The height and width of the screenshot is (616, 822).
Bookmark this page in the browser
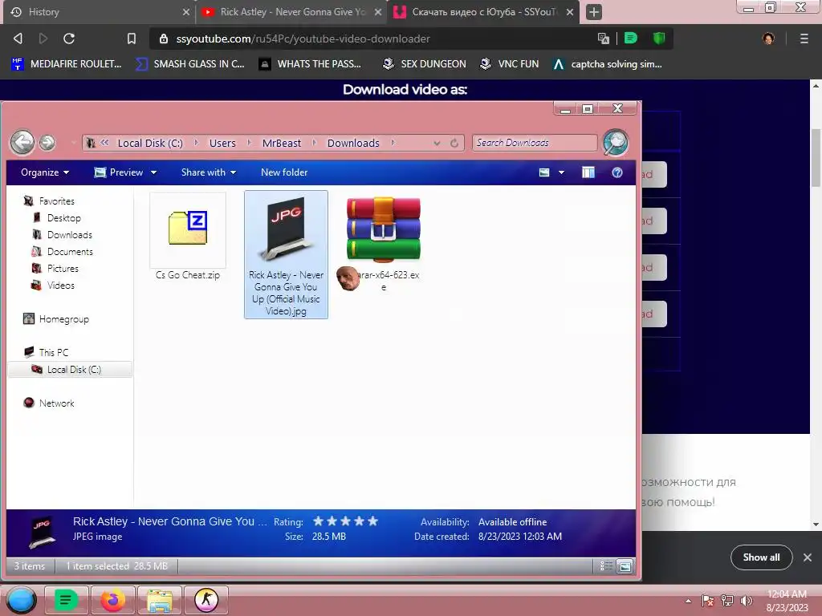point(132,38)
